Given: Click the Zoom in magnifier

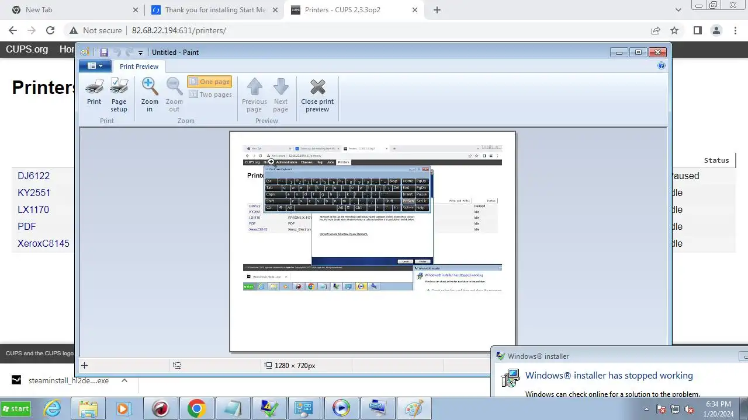Looking at the screenshot, I should click(x=150, y=95).
